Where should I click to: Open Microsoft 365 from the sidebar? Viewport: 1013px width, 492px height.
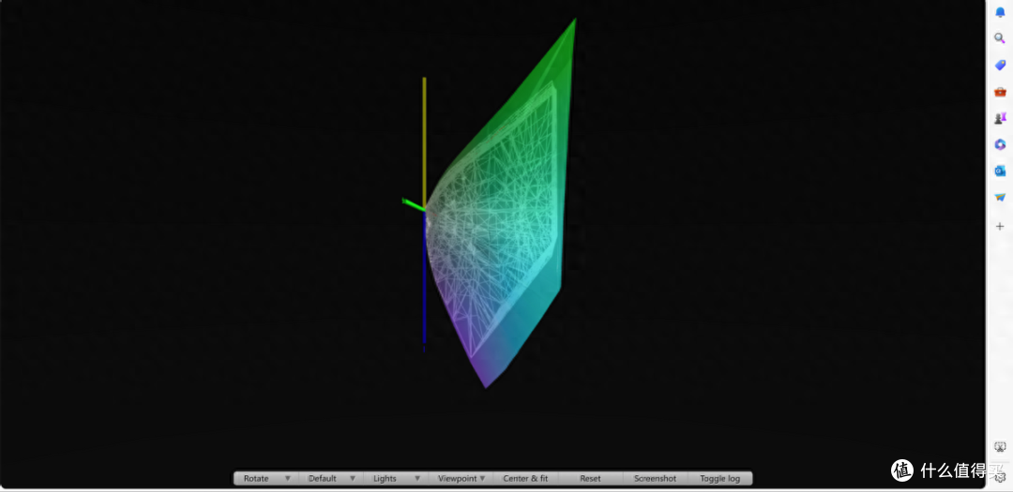point(1000,144)
